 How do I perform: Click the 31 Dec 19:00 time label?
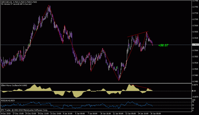(x=56, y=113)
